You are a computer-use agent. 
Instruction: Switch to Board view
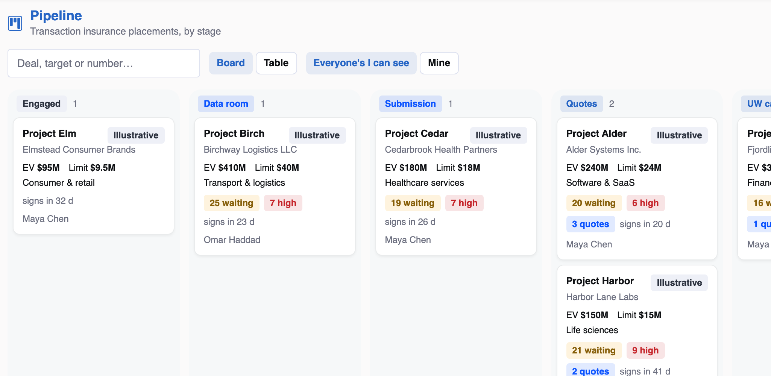pyautogui.click(x=231, y=63)
